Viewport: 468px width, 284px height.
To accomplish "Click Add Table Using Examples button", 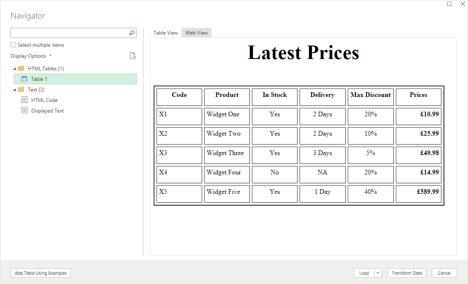I will click(x=41, y=273).
